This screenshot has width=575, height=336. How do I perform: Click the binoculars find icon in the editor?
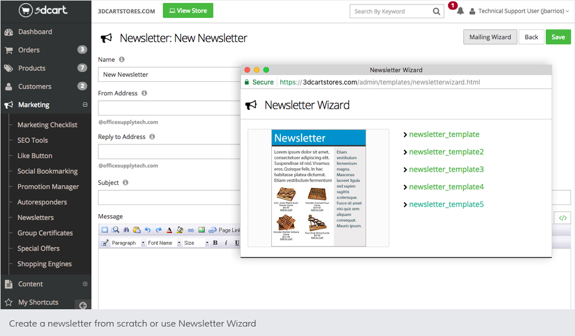tap(126, 230)
